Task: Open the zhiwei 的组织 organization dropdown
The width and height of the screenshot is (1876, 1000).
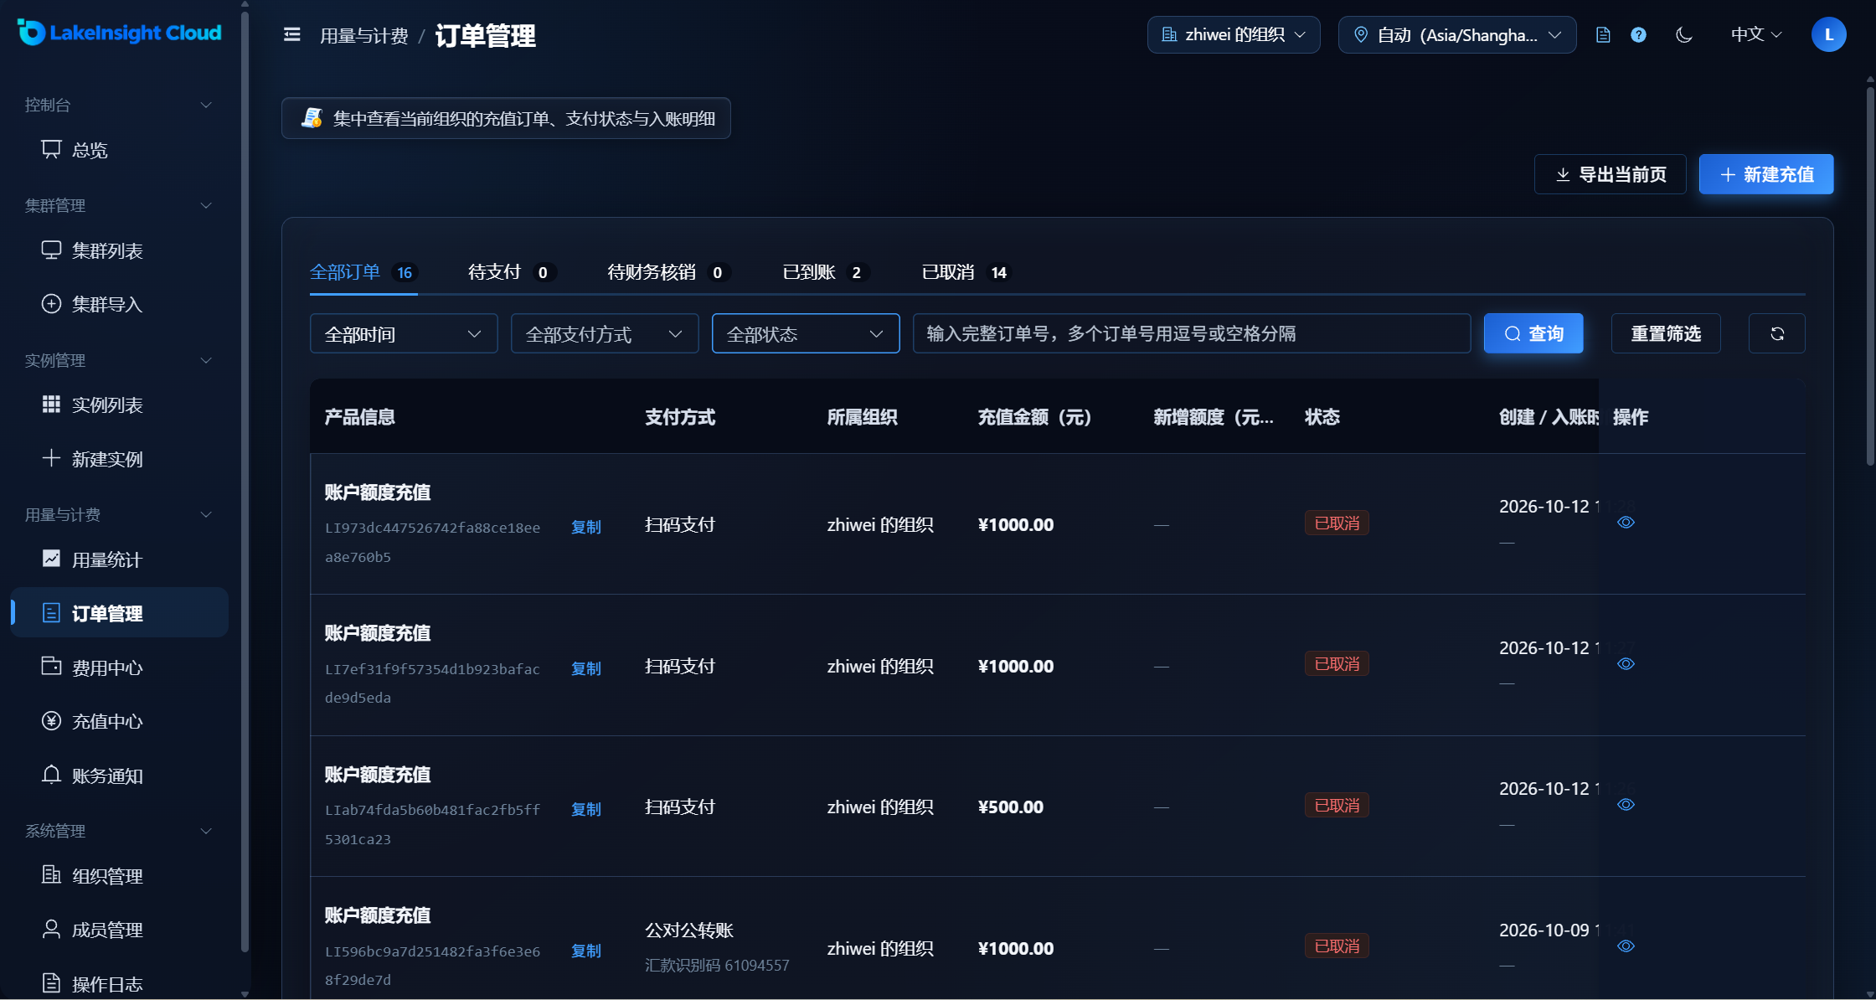Action: 1234,34
